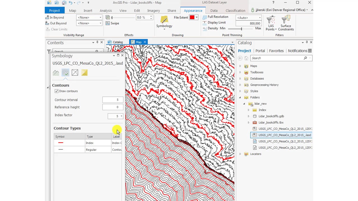Expand the Toolboxes node in Catalog
Screen dimensions: 358x201
coord(240,72)
